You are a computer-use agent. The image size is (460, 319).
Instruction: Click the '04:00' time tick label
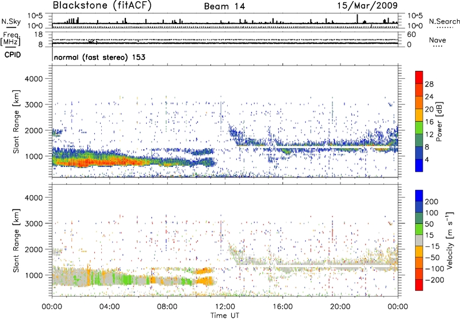click(x=110, y=306)
